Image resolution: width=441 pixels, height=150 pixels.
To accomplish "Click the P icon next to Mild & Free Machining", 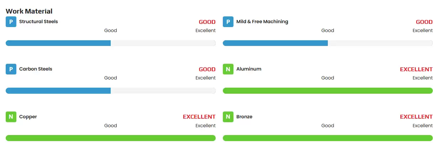I will tap(228, 22).
